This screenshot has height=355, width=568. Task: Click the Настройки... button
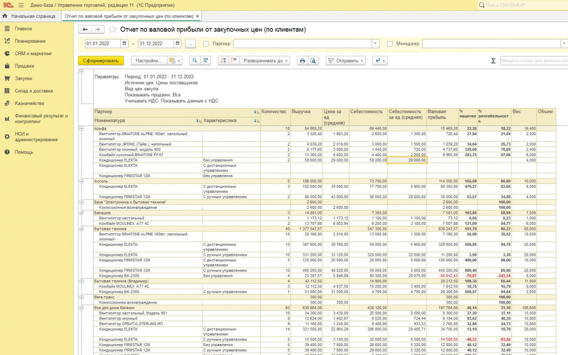(x=148, y=61)
